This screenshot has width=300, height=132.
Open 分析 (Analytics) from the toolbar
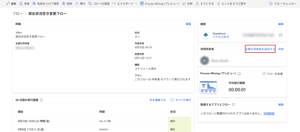(187, 4)
